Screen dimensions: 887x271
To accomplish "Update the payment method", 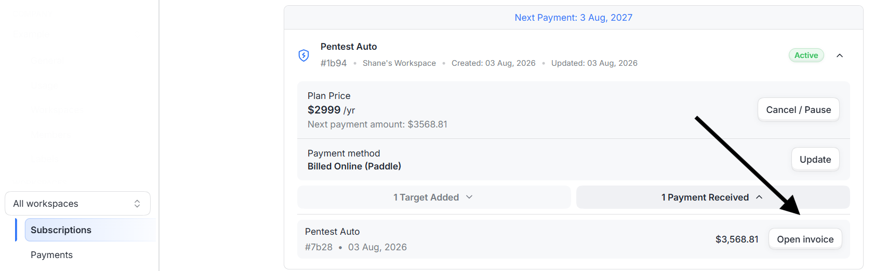I will point(815,160).
